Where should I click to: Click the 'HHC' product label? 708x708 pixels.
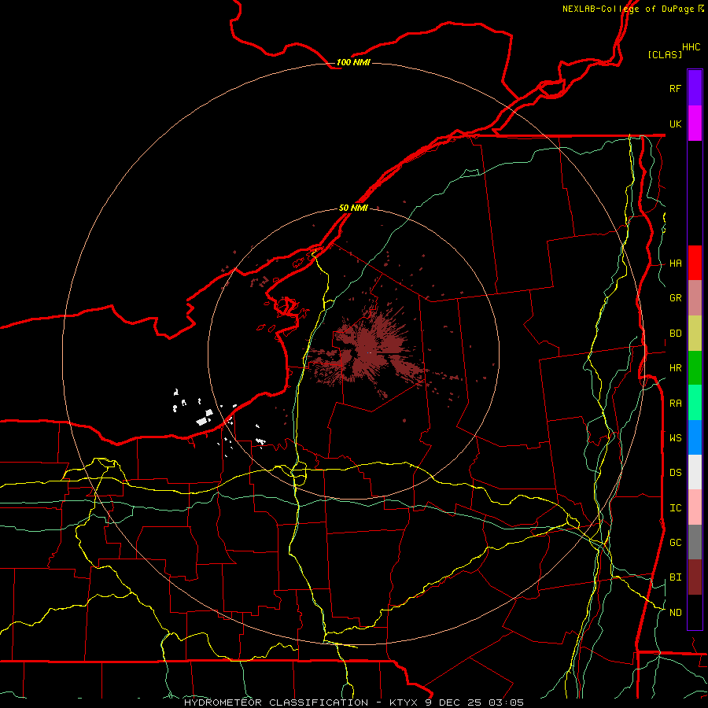[691, 47]
